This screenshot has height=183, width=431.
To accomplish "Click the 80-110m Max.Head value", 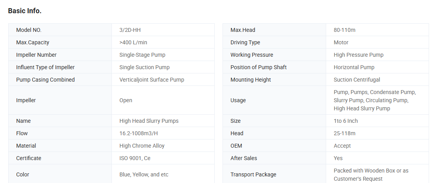I will tap(344, 30).
